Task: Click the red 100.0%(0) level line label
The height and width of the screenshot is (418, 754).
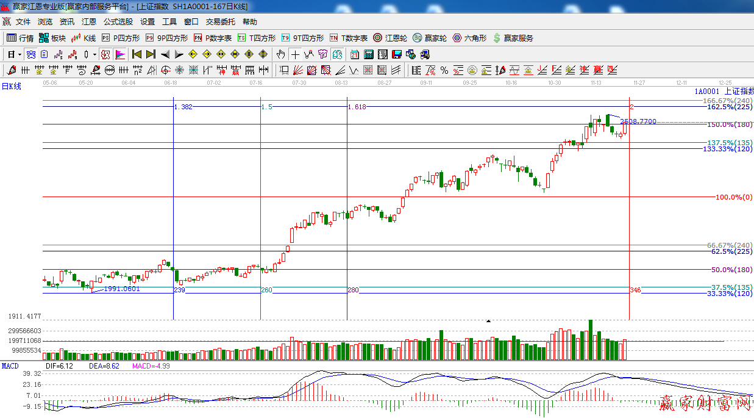Action: pos(733,197)
